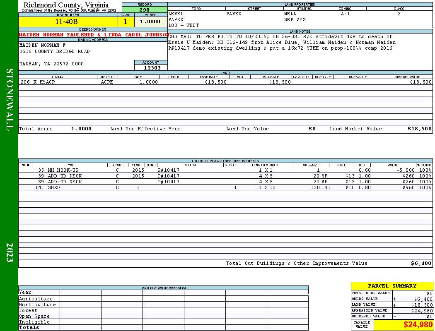Select ADD-WD DECK row with year 2015
Screen dimensions: 435x331
225,176
